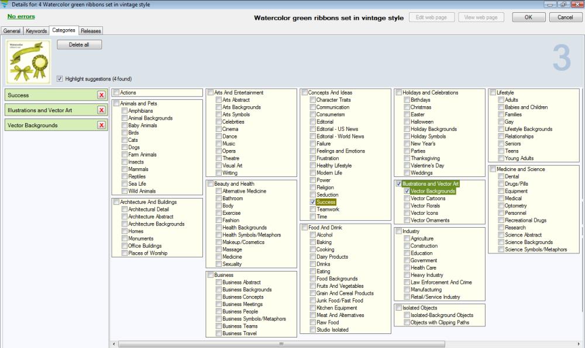Open the Releases tab
Viewport: 585px width, 348px height.
pos(91,31)
